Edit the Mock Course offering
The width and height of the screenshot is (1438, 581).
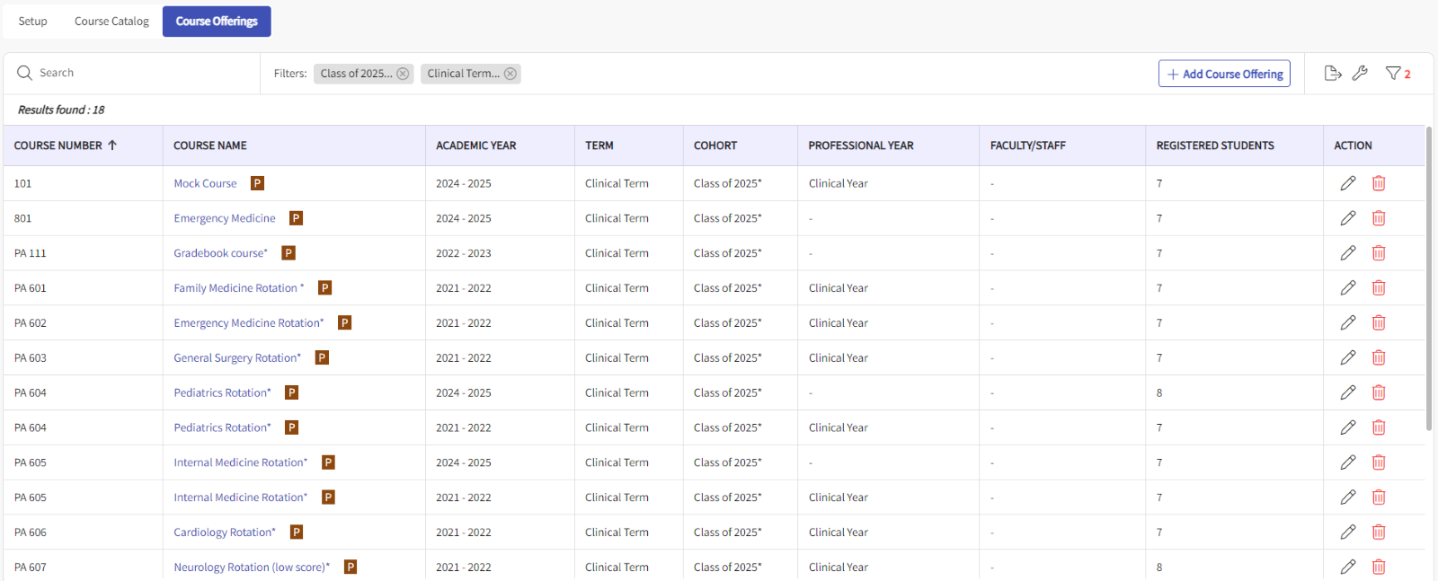pyautogui.click(x=1347, y=183)
